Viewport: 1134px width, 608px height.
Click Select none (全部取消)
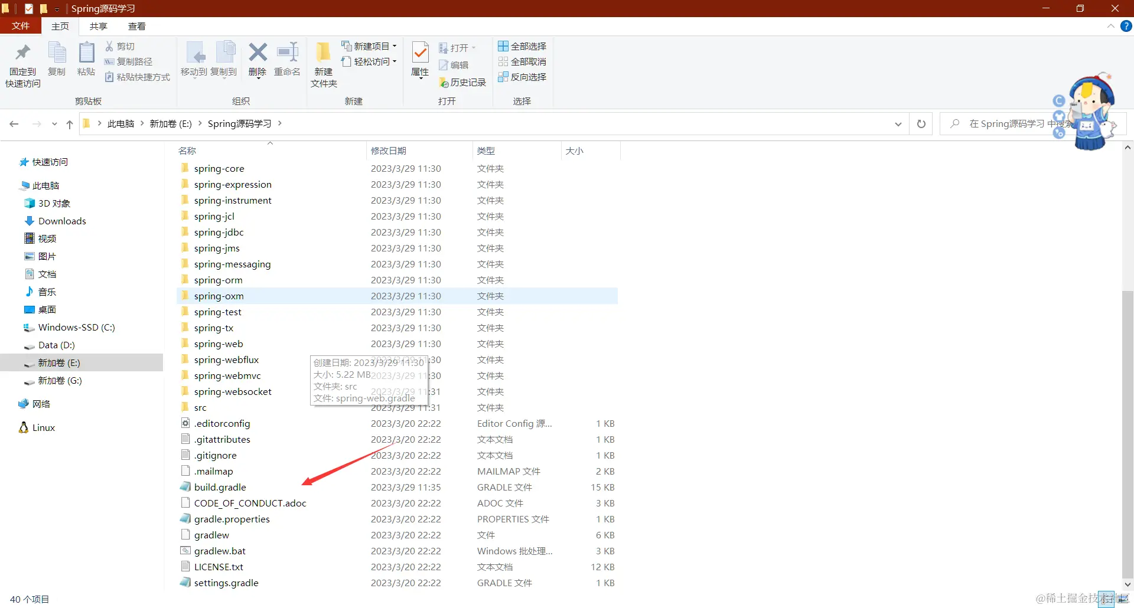(x=522, y=61)
